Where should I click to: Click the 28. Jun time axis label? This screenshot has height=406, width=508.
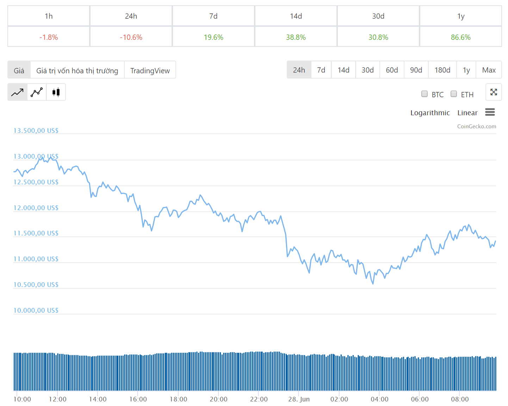coord(299,399)
